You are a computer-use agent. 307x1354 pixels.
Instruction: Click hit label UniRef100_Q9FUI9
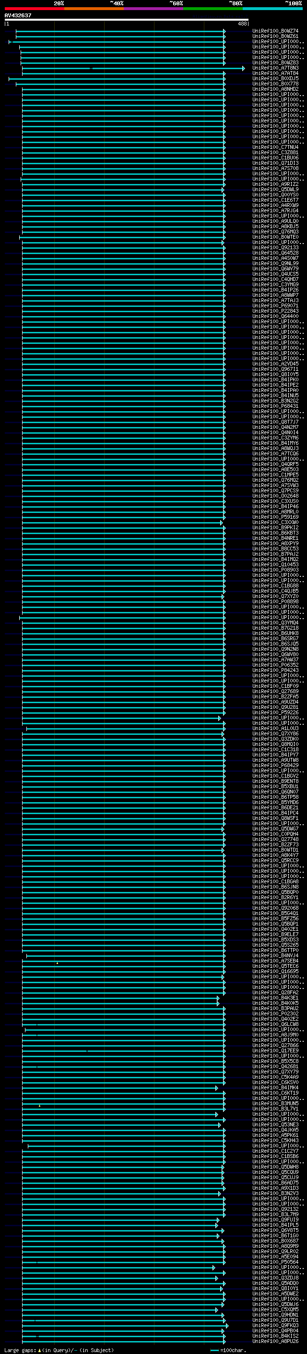pos(275,1220)
